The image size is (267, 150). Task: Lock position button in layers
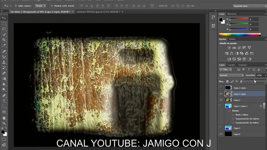(x=237, y=82)
